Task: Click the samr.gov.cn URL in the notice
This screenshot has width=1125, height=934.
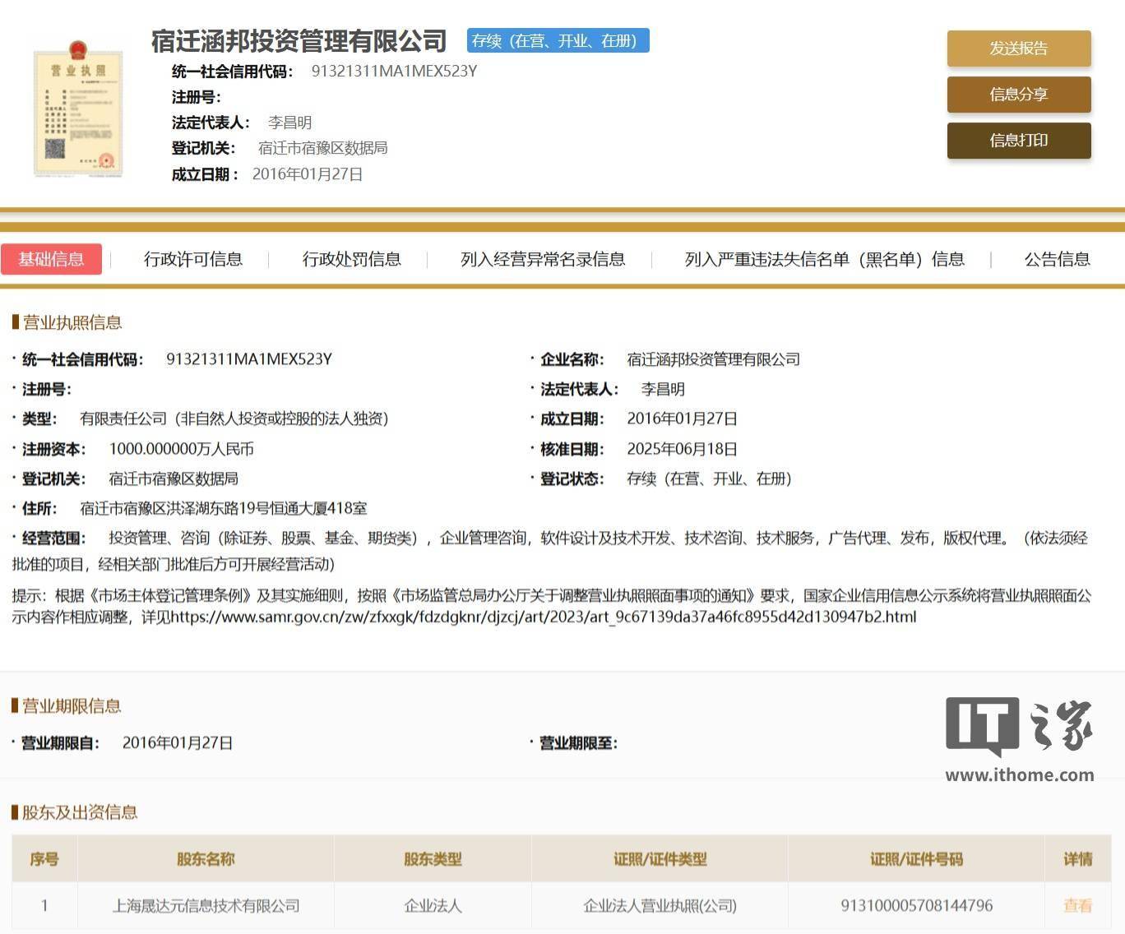Action: point(543,617)
